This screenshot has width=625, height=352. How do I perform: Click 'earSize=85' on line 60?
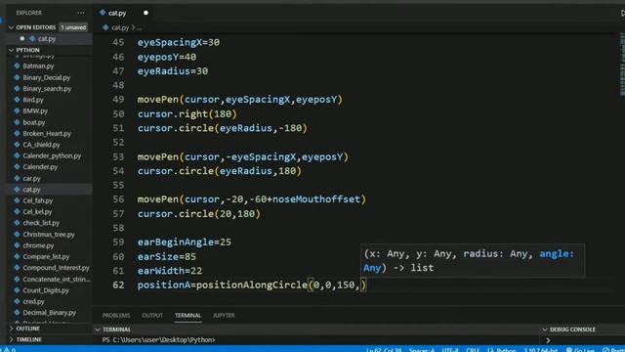pos(167,256)
